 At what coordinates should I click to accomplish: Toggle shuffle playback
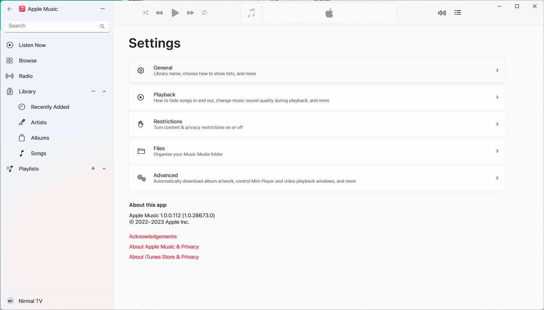(145, 13)
